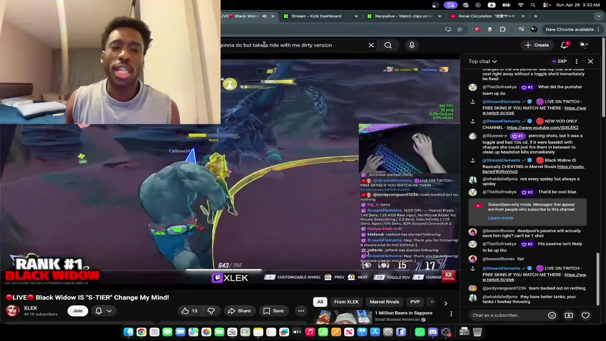Image resolution: width=606 pixels, height=341 pixels.
Task: Open XLEK channel avatar
Action: [13, 311]
